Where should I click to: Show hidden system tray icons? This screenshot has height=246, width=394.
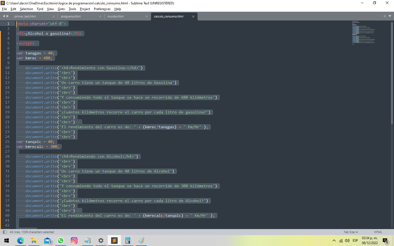pos(334,241)
